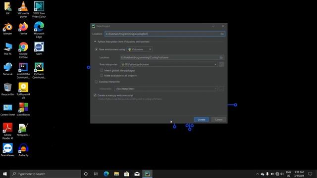Open the Windows Start menu
This screenshot has width=317, height=178.
(x=5, y=174)
